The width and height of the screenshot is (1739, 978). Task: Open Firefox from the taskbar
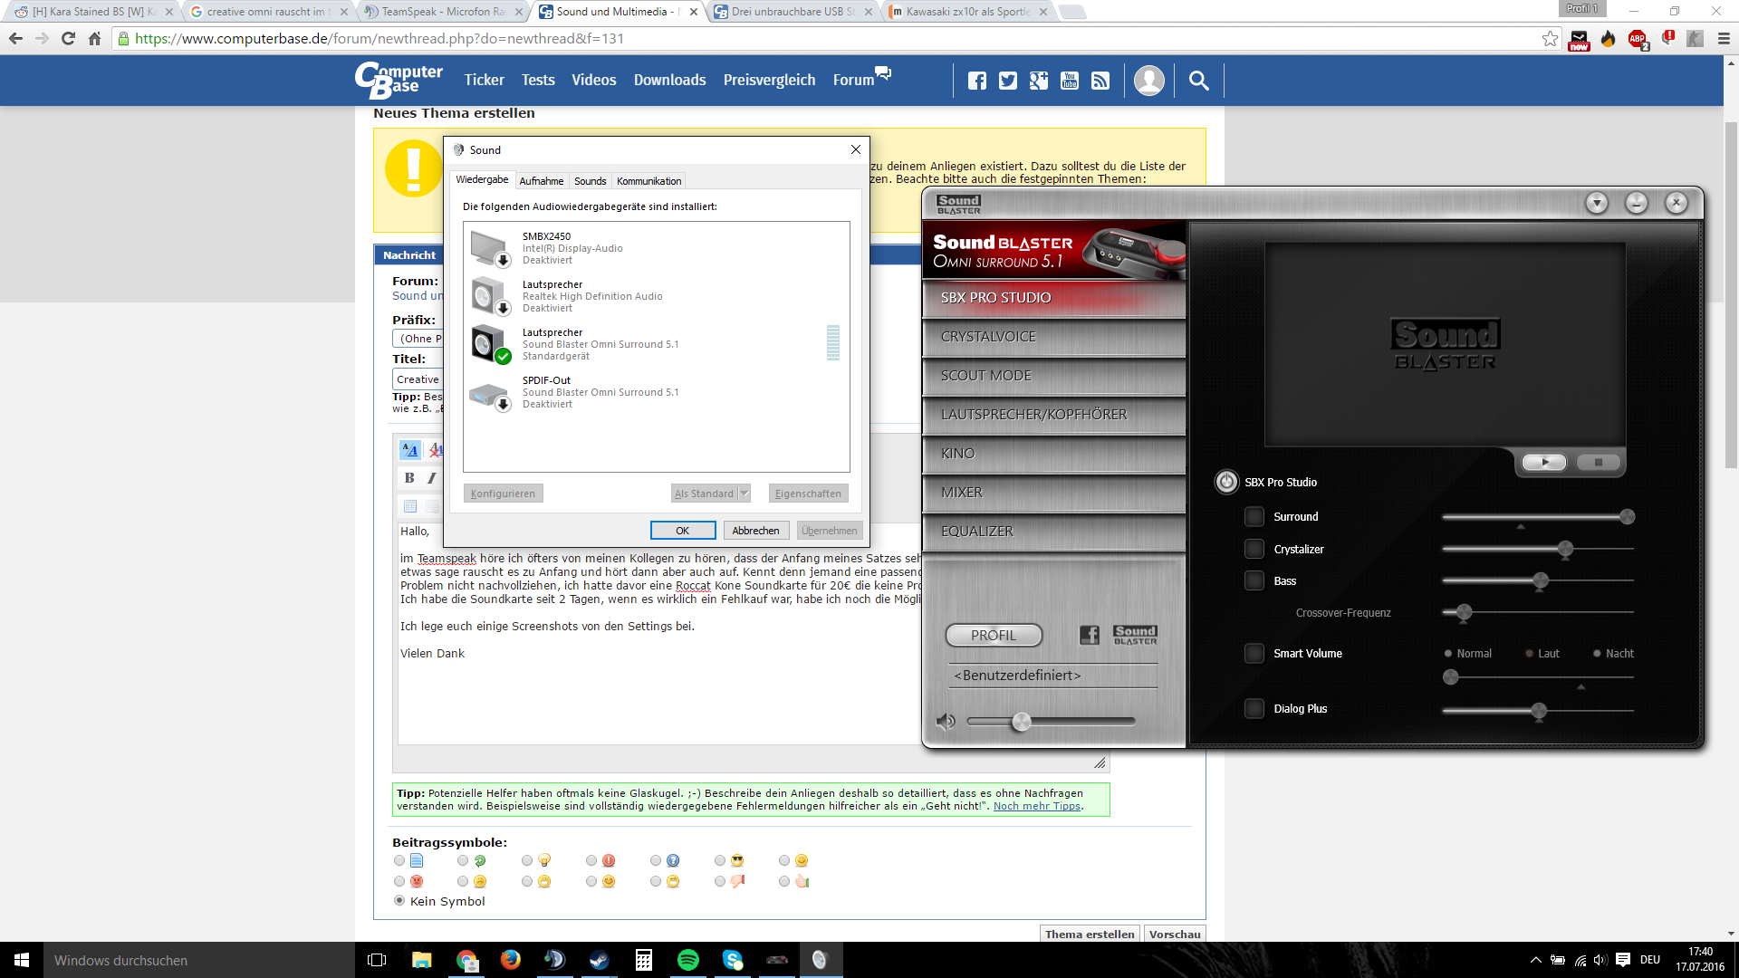click(x=510, y=960)
